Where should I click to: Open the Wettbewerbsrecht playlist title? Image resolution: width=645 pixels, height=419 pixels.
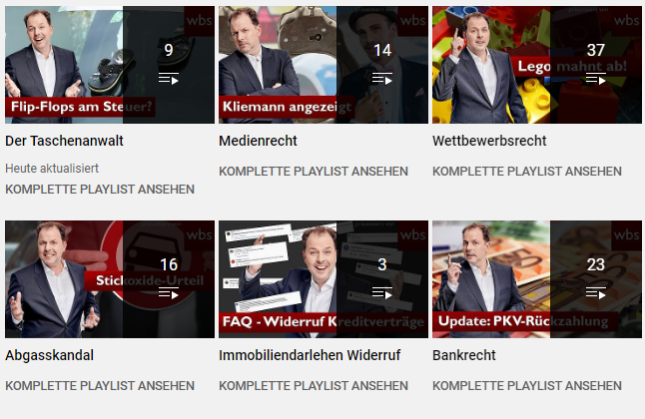click(489, 141)
